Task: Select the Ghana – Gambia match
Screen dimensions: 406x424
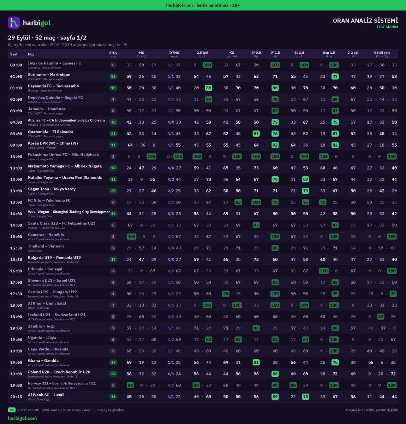Action: (x=43, y=361)
